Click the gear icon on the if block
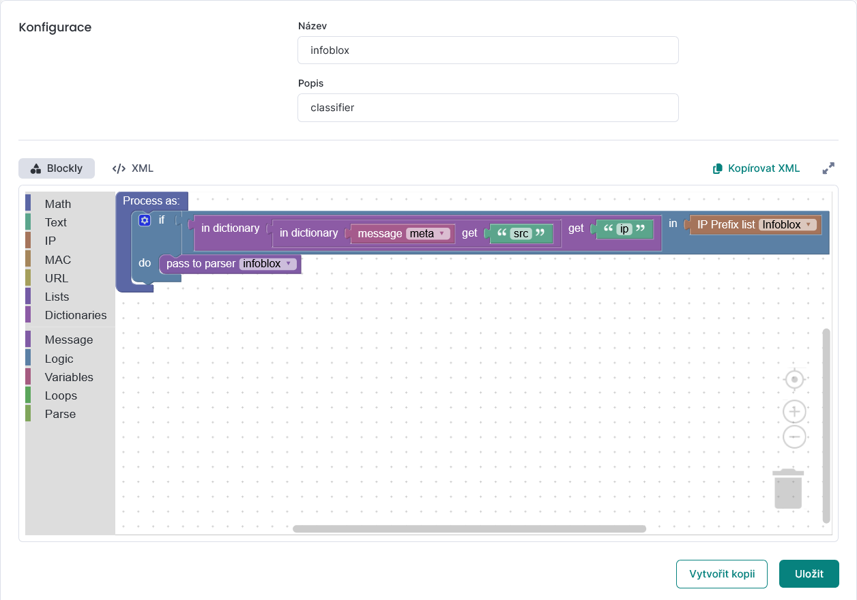This screenshot has width=857, height=600. pyautogui.click(x=144, y=220)
